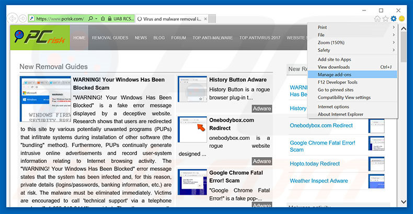
Task: Open the FORUM navigation item
Action: tap(178, 38)
